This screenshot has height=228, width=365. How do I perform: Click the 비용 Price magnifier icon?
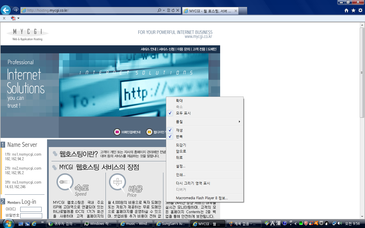point(117,183)
